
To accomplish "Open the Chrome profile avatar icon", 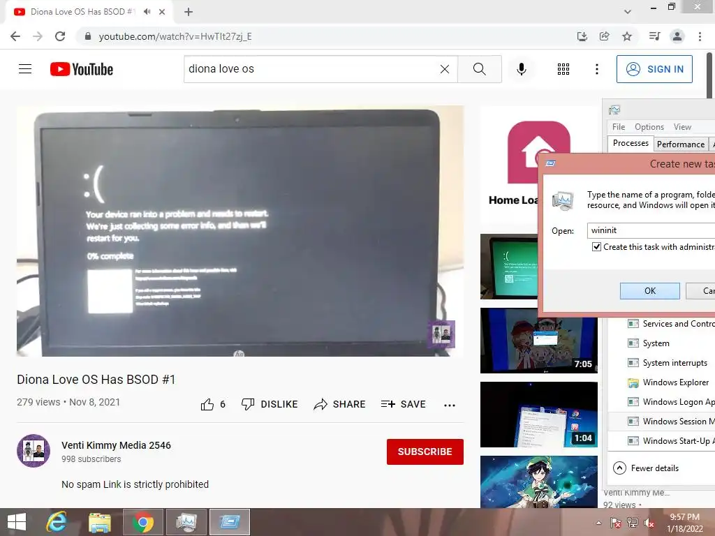I will pos(677,36).
